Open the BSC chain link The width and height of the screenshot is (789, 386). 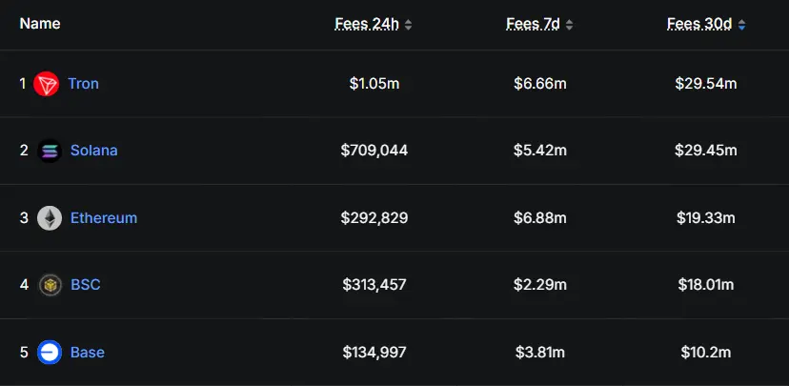[86, 285]
